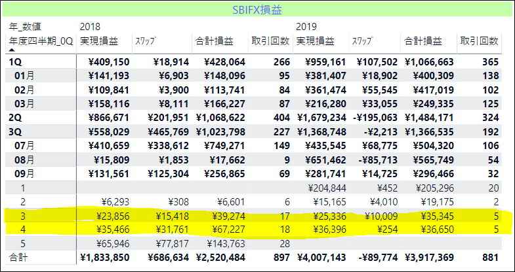Click the ¥465,769 swap cell
The height and width of the screenshot is (272, 515).
[x=168, y=131]
